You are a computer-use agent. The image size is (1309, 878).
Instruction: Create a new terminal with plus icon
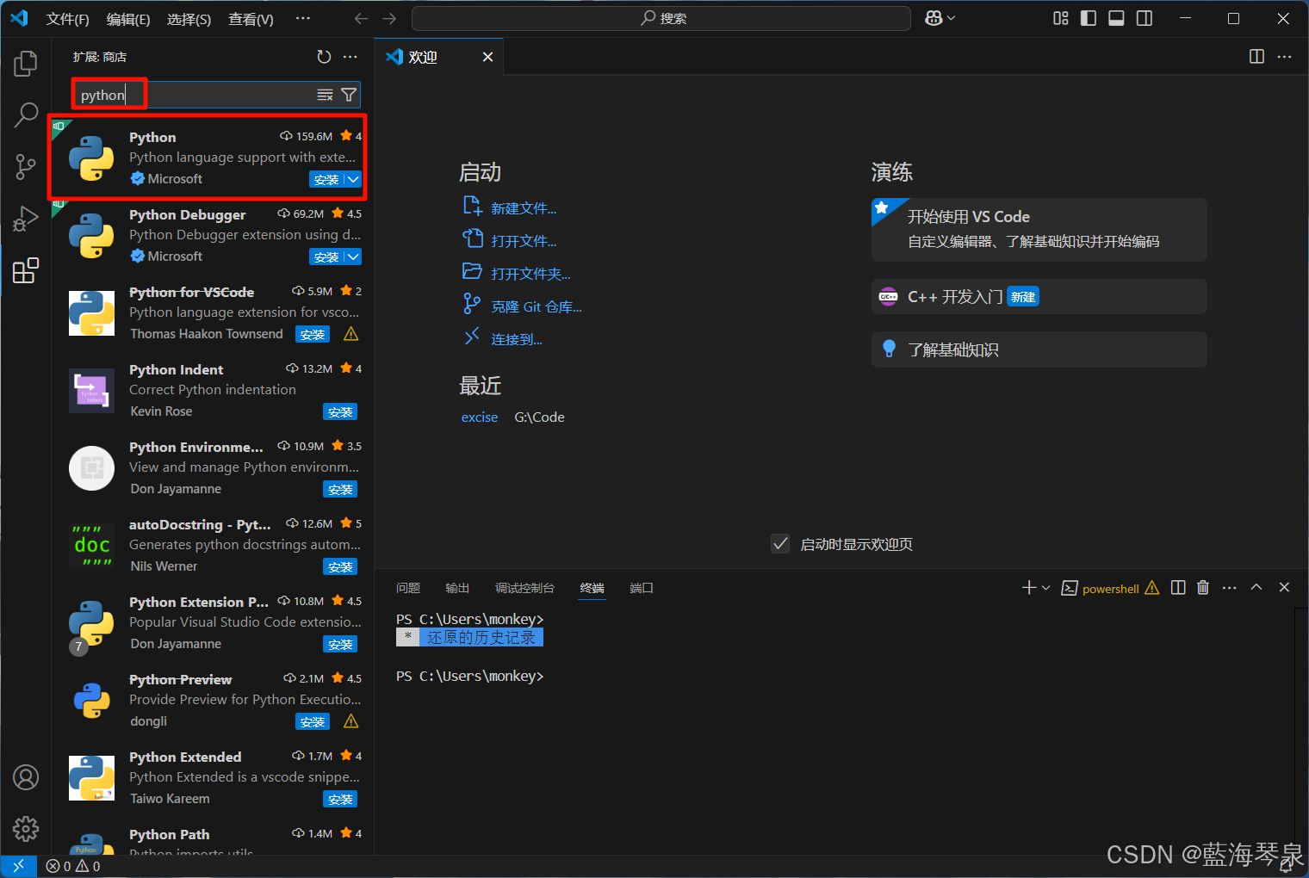point(1028,588)
